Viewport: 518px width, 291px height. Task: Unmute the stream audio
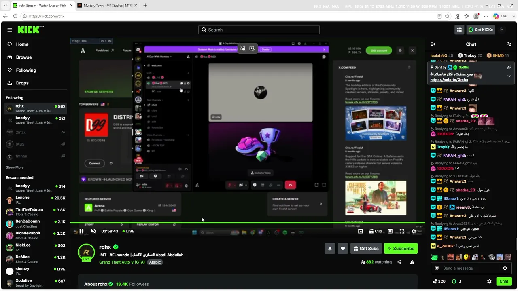pos(93,231)
